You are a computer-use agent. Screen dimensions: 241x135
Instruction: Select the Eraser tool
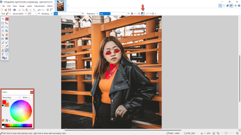(7, 43)
